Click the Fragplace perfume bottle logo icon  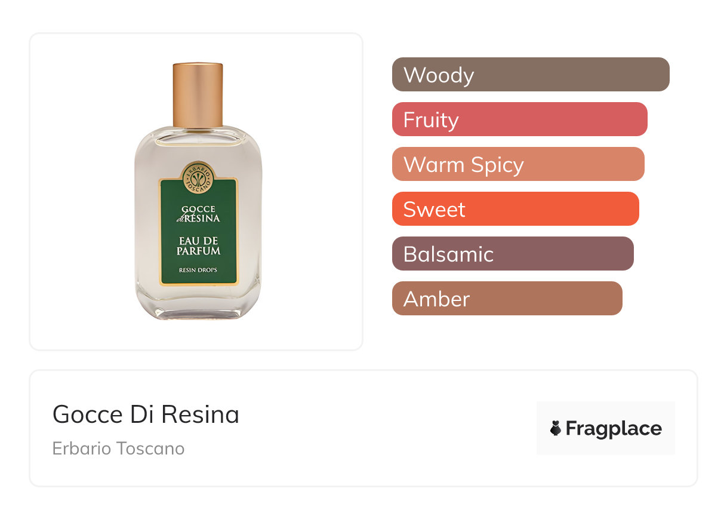[556, 428]
